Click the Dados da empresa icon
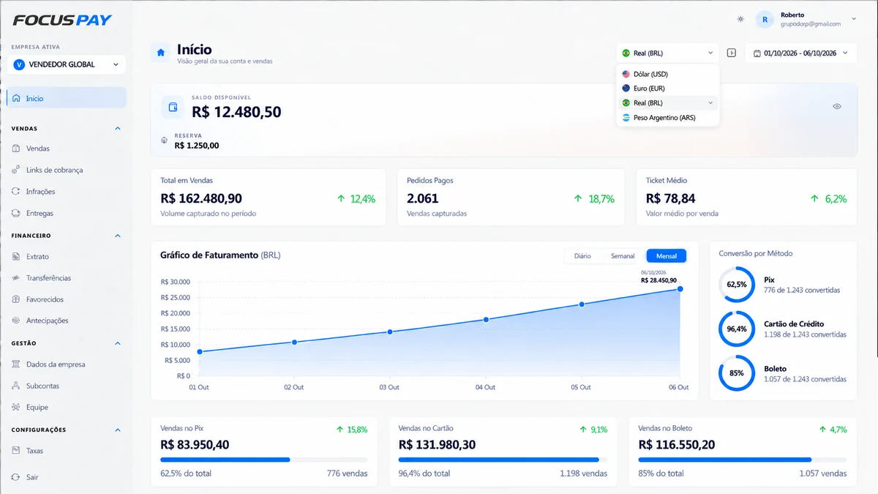 16,364
